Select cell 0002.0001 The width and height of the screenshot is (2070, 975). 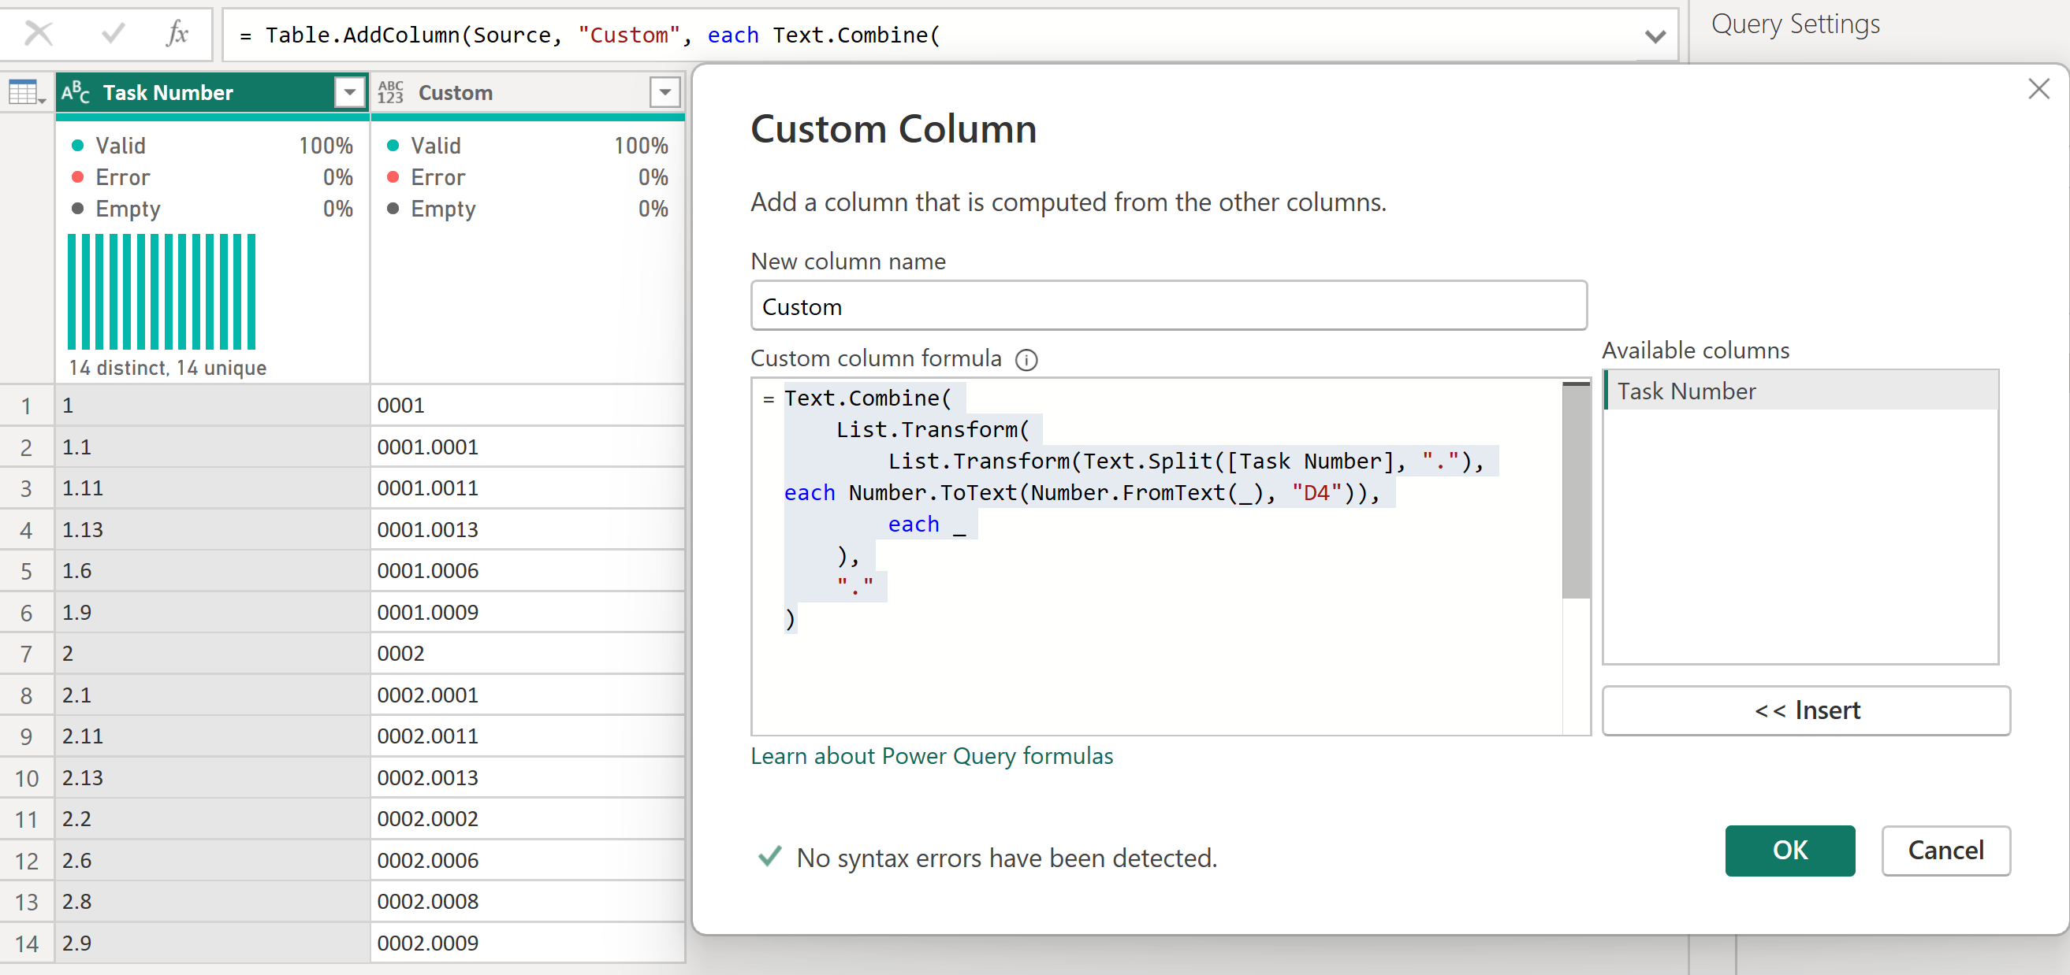coord(527,695)
